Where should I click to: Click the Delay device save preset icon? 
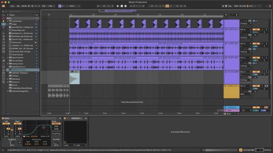point(60,118)
